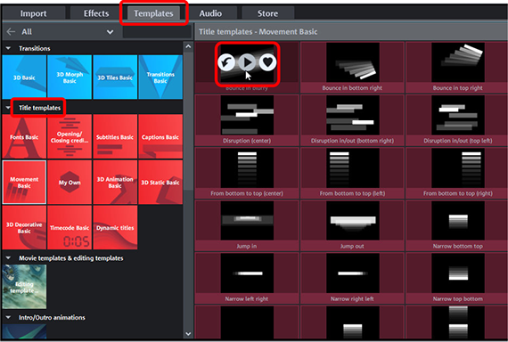Open the Opening/Closing credits tile
The image size is (508, 342).
[x=70, y=136]
